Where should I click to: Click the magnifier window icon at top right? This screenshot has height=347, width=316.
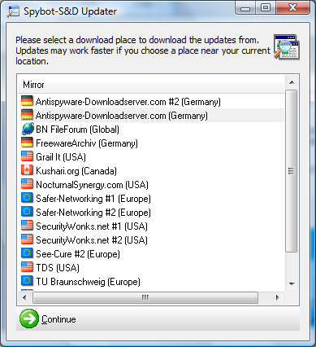[287, 47]
